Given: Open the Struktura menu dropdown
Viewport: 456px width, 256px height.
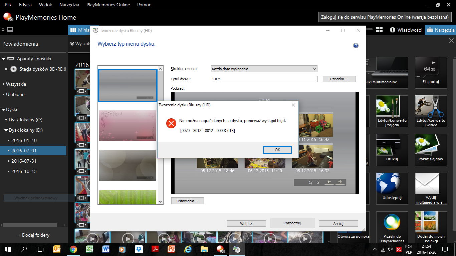Looking at the screenshot, I should point(264,69).
